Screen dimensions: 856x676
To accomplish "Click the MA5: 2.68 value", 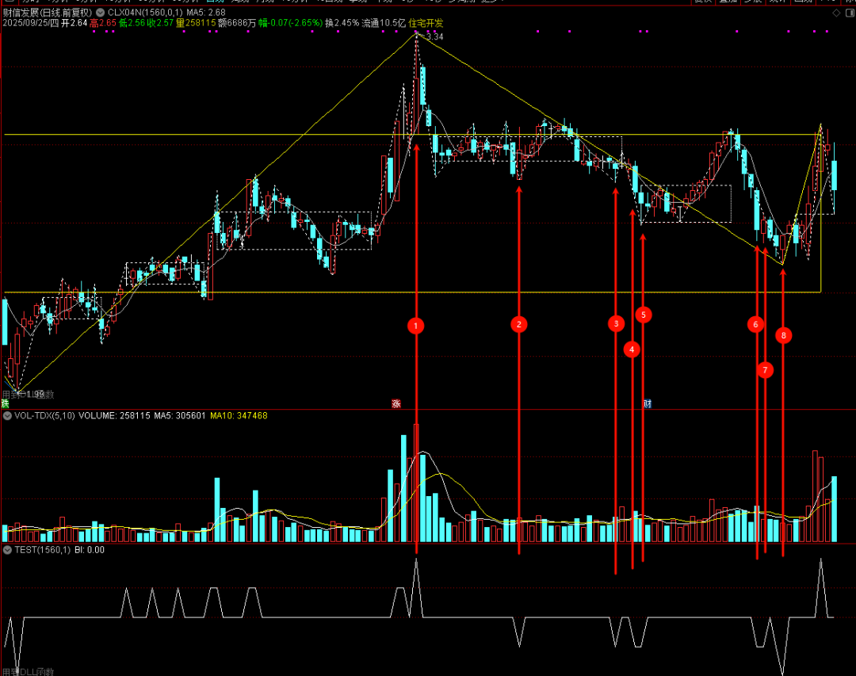I will (206, 13).
